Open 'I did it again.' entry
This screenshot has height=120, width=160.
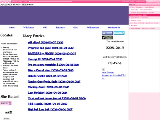tap(47, 104)
